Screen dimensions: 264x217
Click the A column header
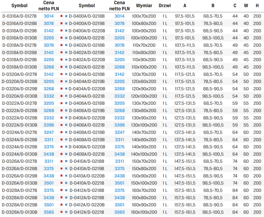185,5
